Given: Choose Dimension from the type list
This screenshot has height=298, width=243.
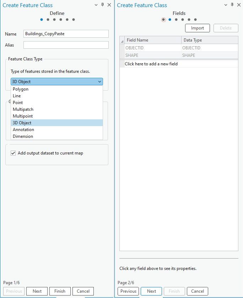Looking at the screenshot, I should (56, 136).
